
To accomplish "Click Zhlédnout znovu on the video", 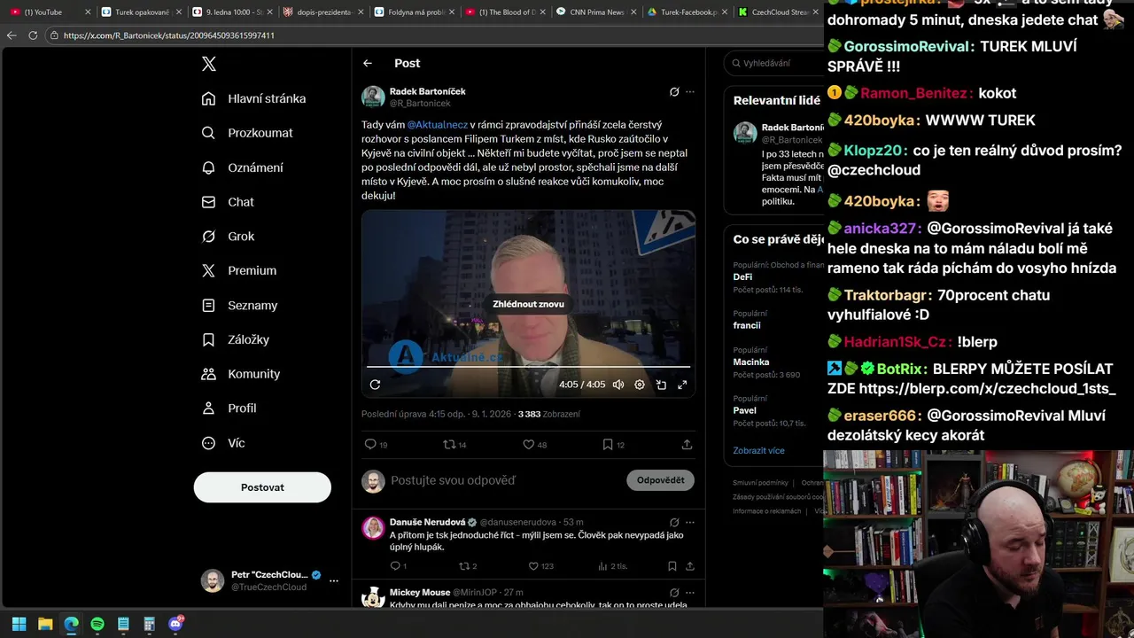I will pyautogui.click(x=528, y=304).
